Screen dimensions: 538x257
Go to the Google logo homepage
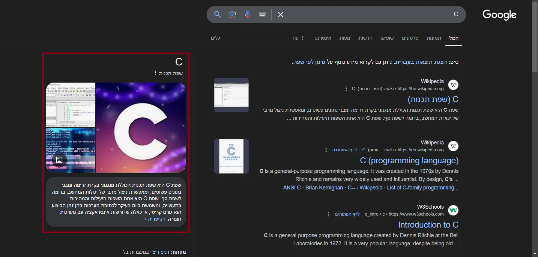click(499, 14)
